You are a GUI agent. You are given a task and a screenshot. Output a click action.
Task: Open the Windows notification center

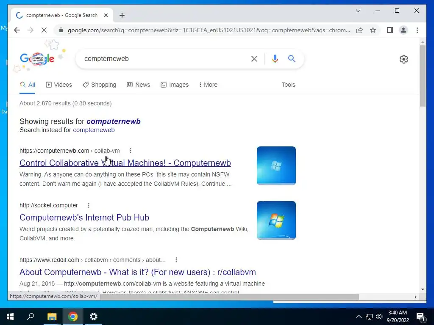coord(421,317)
